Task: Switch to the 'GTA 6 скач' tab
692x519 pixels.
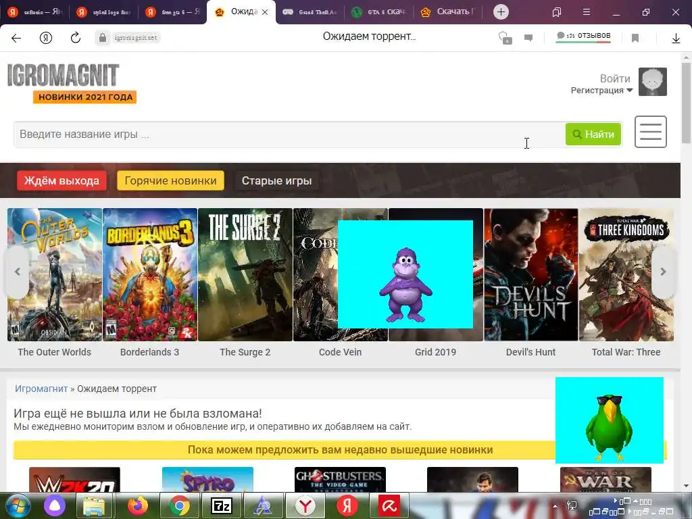Action: (x=378, y=12)
